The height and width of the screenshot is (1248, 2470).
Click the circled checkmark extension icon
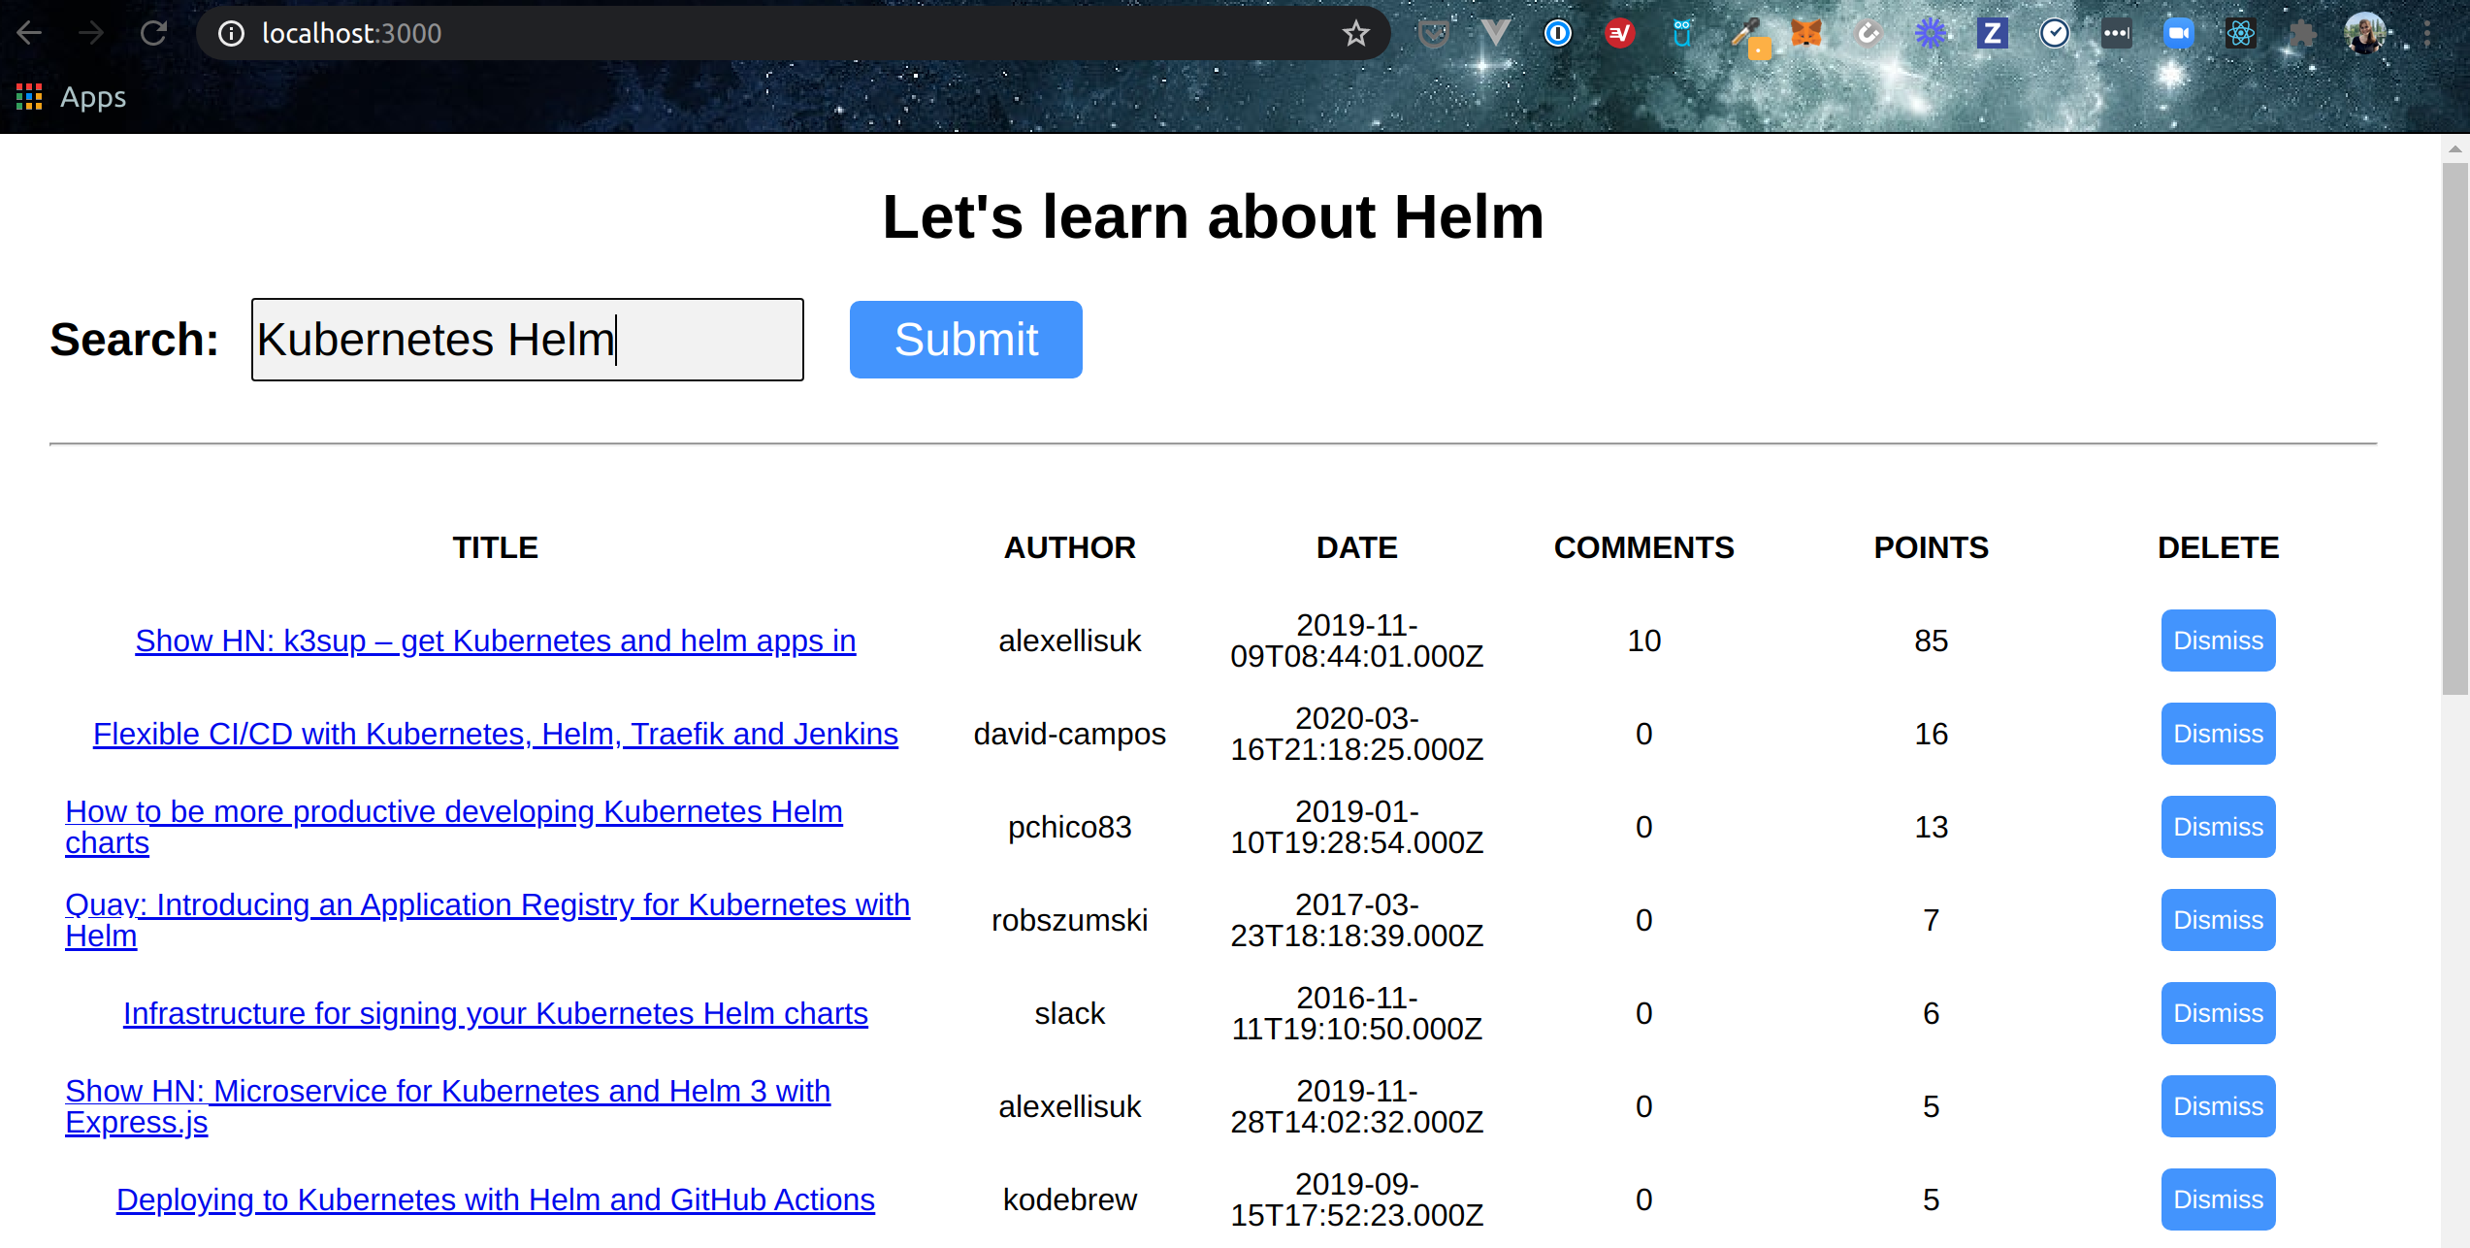point(2054,33)
